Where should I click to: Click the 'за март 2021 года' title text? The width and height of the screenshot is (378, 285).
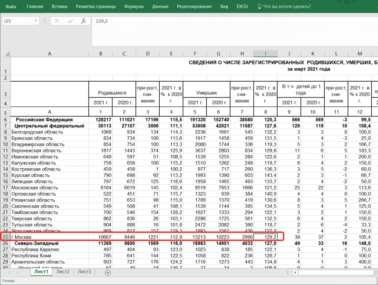[309, 69]
